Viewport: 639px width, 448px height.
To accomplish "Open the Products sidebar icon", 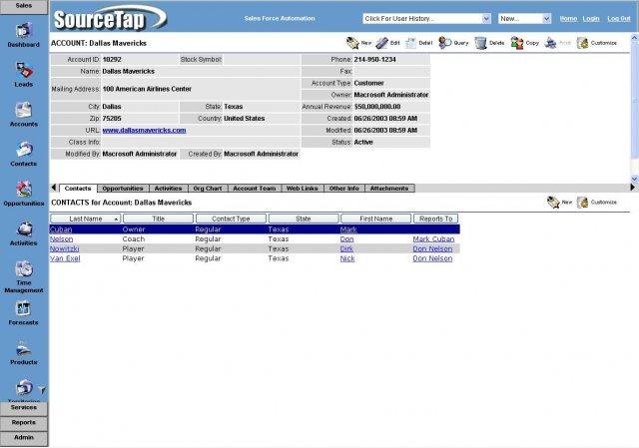I will pos(24,348).
